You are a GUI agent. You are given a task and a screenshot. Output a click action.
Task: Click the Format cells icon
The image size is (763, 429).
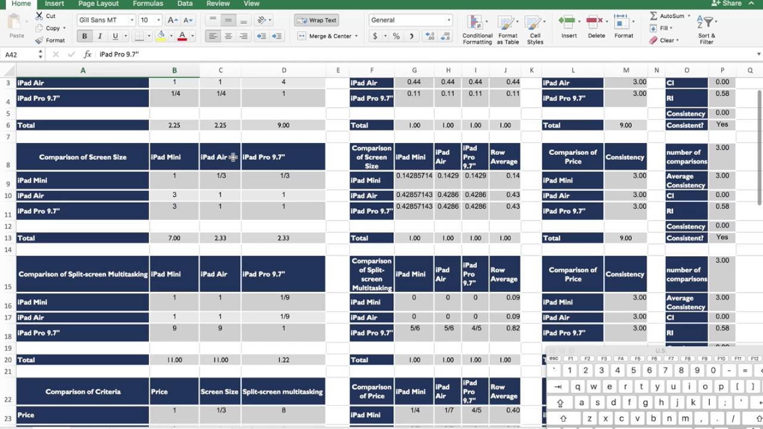(622, 22)
